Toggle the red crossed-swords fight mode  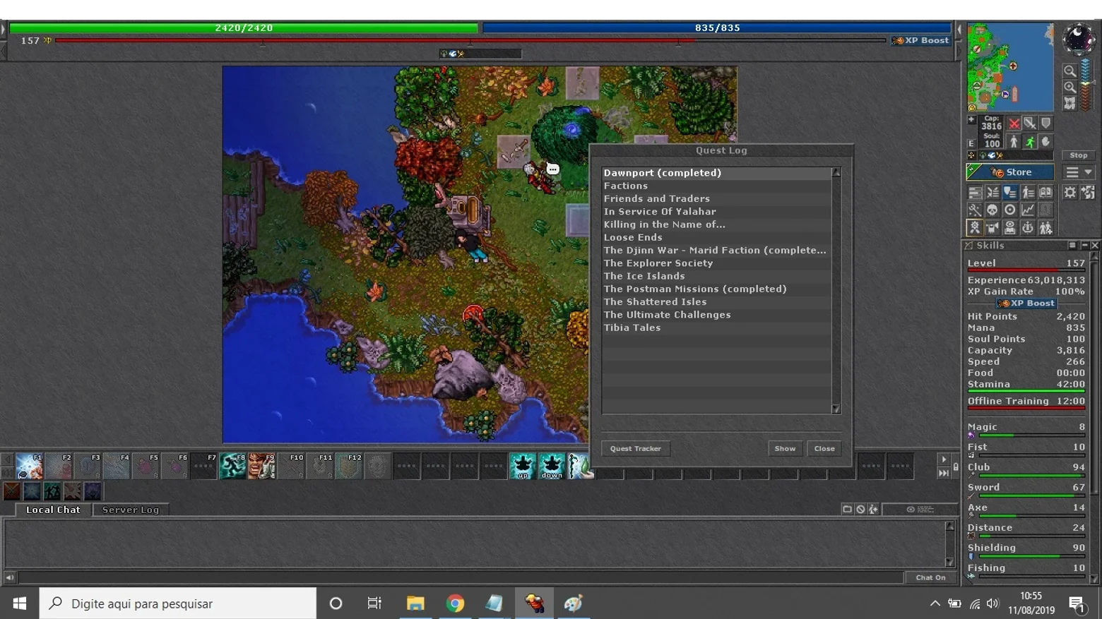click(1014, 124)
